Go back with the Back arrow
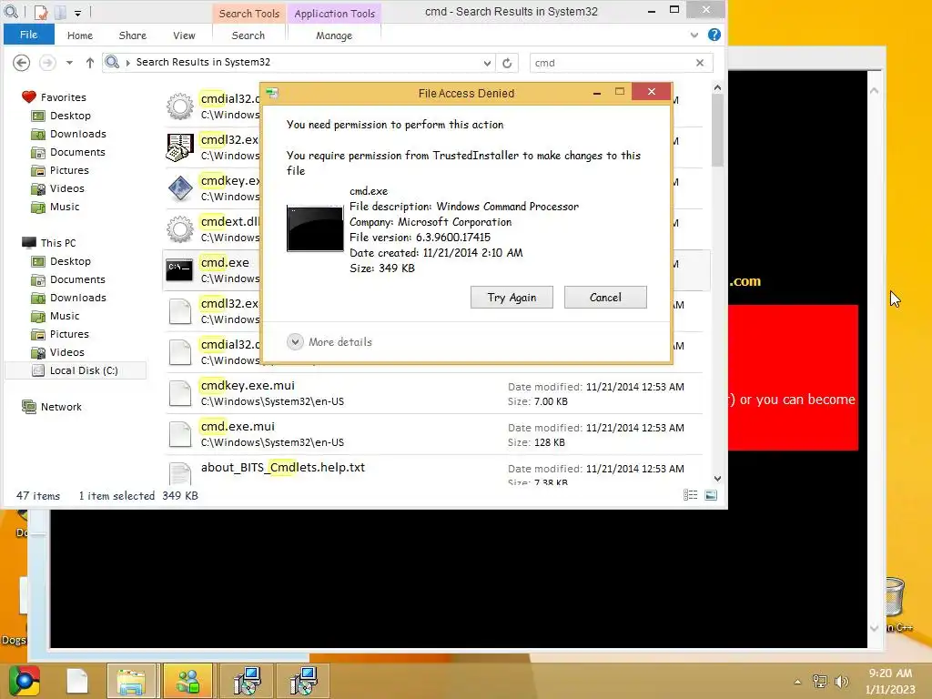The height and width of the screenshot is (699, 932). tap(22, 63)
